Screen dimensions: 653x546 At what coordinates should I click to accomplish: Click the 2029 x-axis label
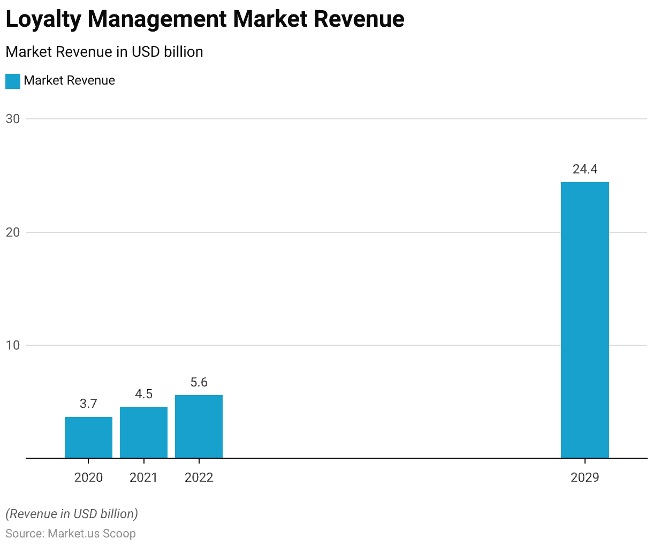[584, 477]
